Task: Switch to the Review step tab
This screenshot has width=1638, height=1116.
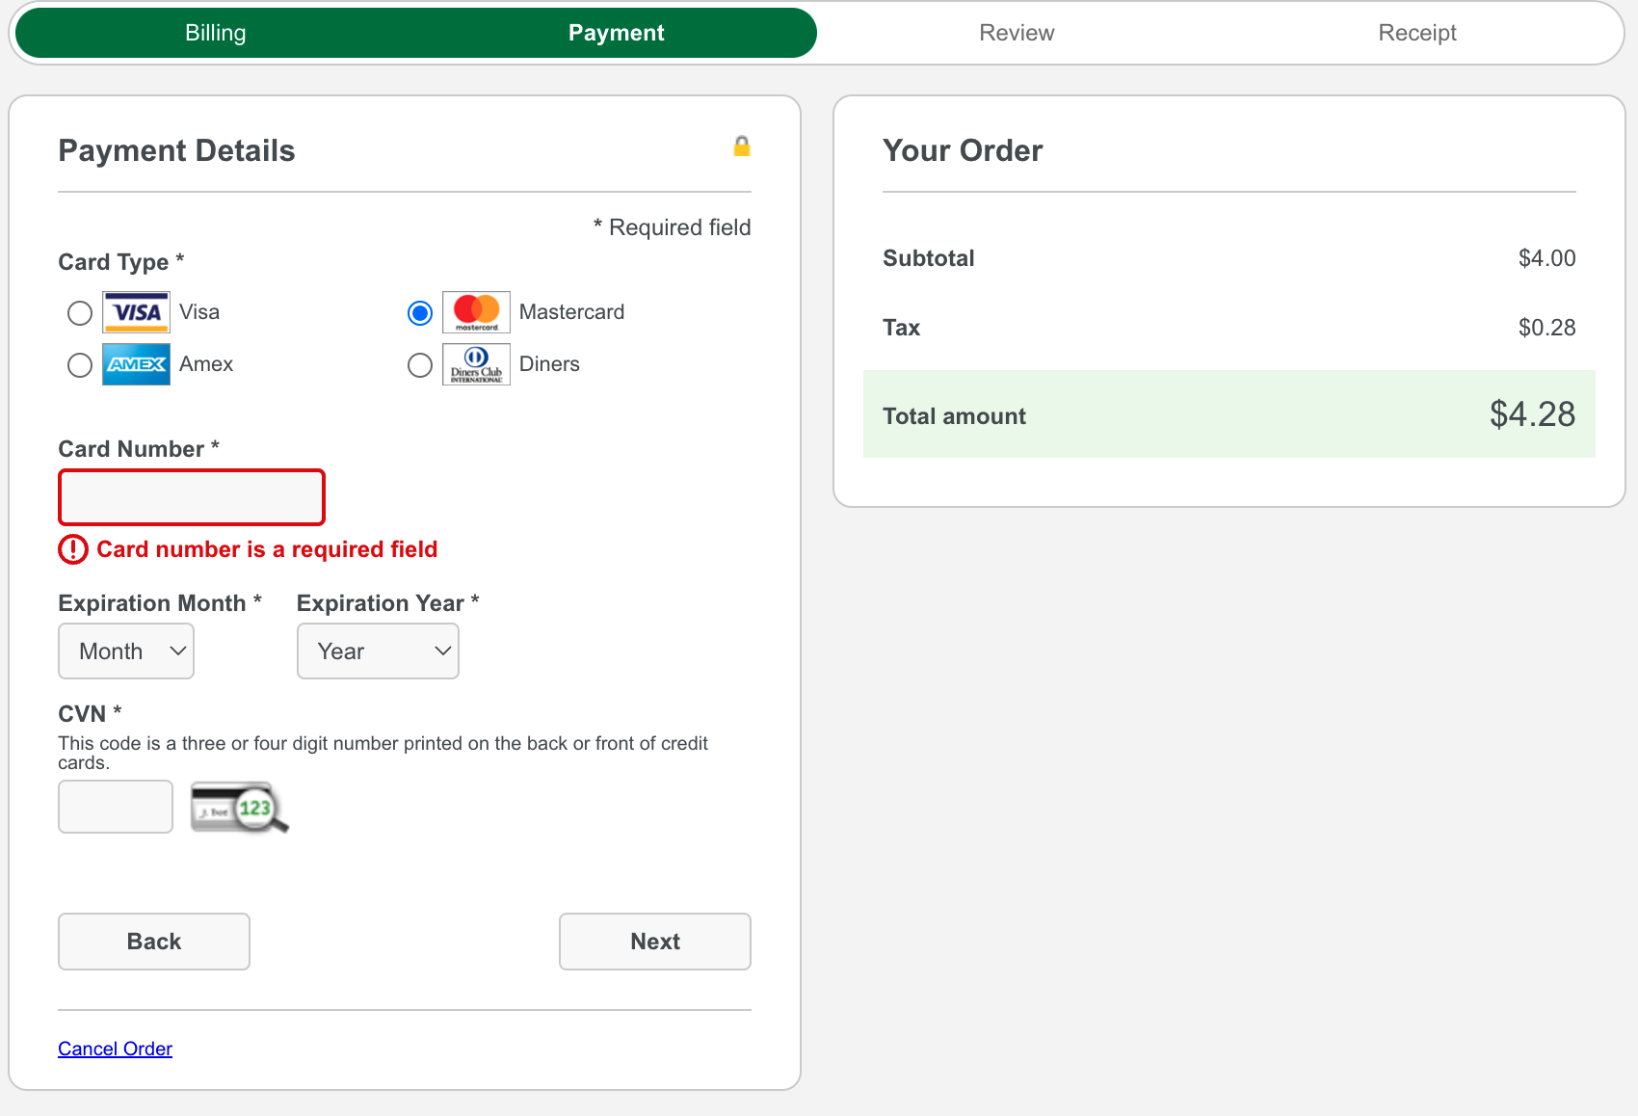Action: [1017, 33]
